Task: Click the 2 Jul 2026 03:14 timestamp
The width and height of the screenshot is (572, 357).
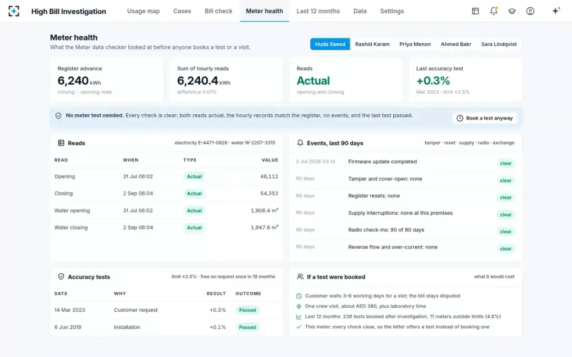Action: click(x=316, y=162)
